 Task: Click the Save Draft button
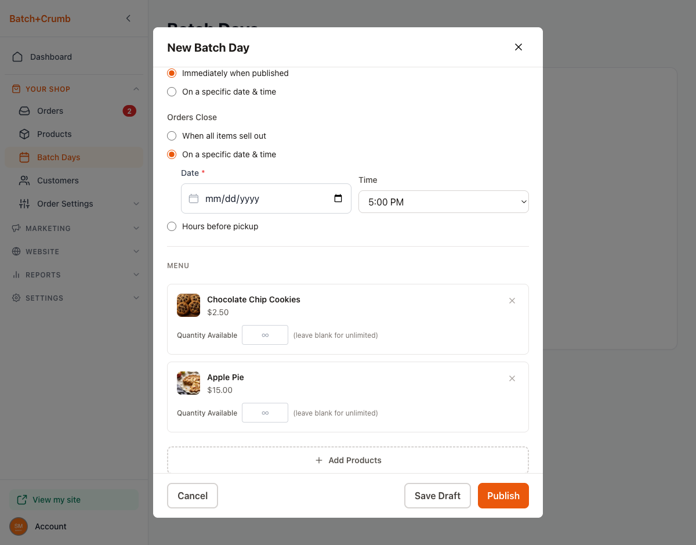click(437, 496)
